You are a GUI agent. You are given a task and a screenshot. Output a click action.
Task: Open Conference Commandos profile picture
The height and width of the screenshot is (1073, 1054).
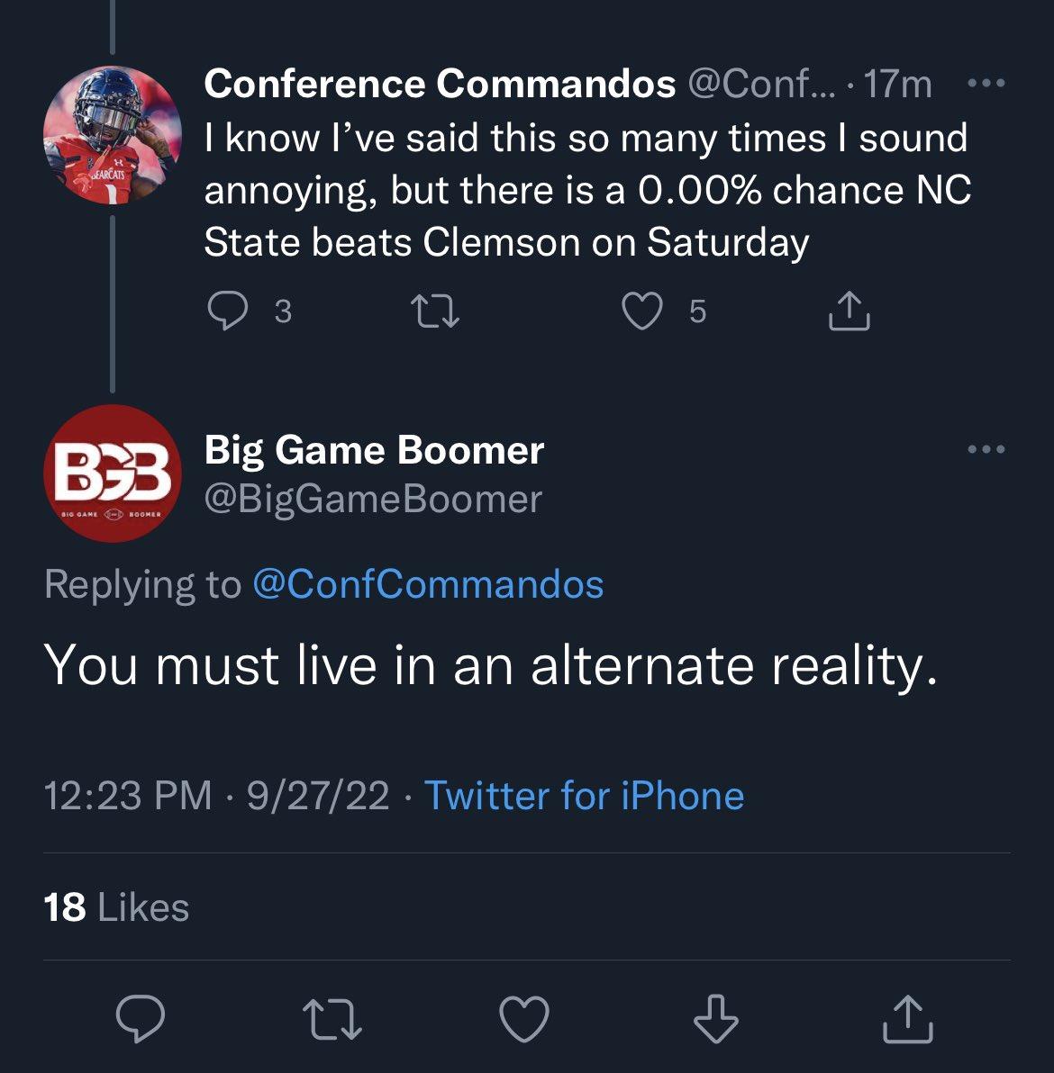[x=113, y=135]
